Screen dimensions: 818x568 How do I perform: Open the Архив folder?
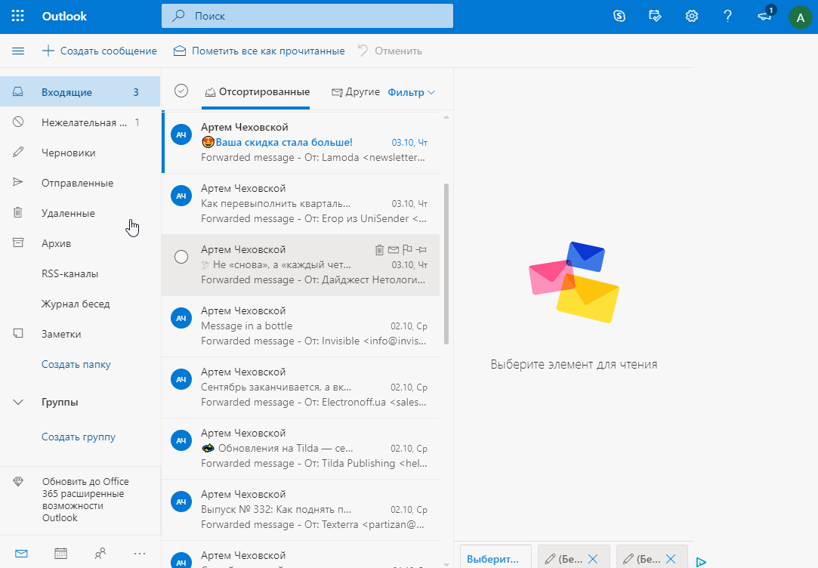coord(80,243)
